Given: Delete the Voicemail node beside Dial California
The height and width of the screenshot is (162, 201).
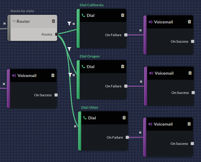Looking at the screenshot, I should tap(189, 22).
